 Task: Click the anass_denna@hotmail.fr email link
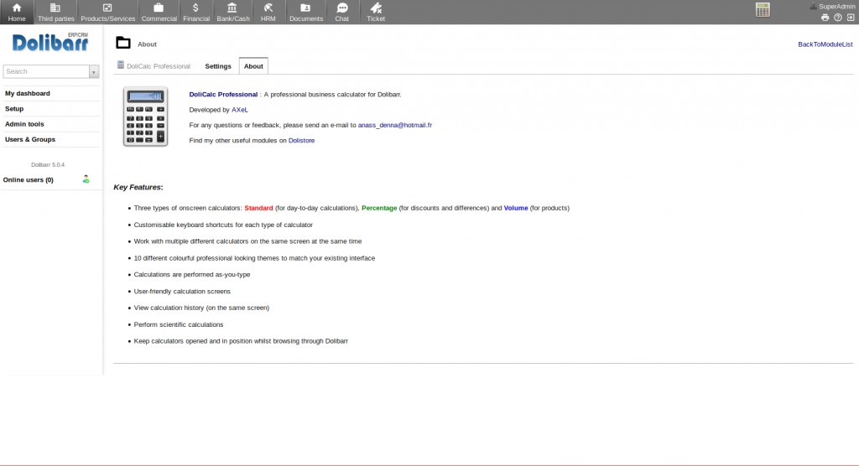pyautogui.click(x=394, y=125)
